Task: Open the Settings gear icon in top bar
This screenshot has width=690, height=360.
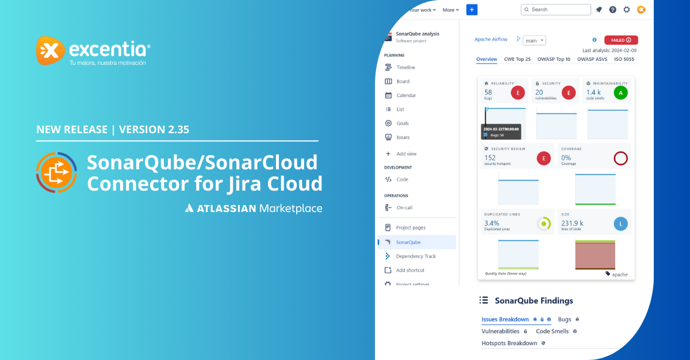Action: coord(627,9)
